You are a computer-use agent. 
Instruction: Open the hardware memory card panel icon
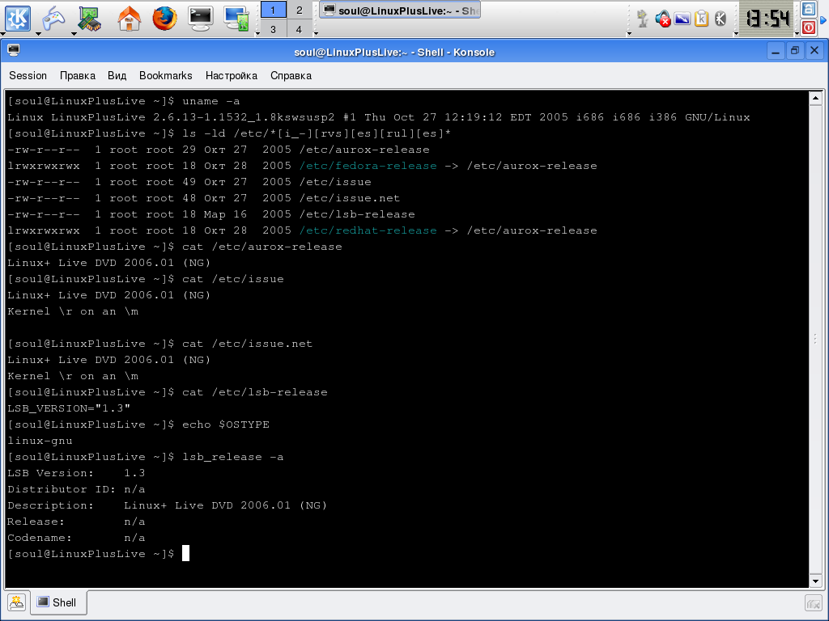coord(89,19)
